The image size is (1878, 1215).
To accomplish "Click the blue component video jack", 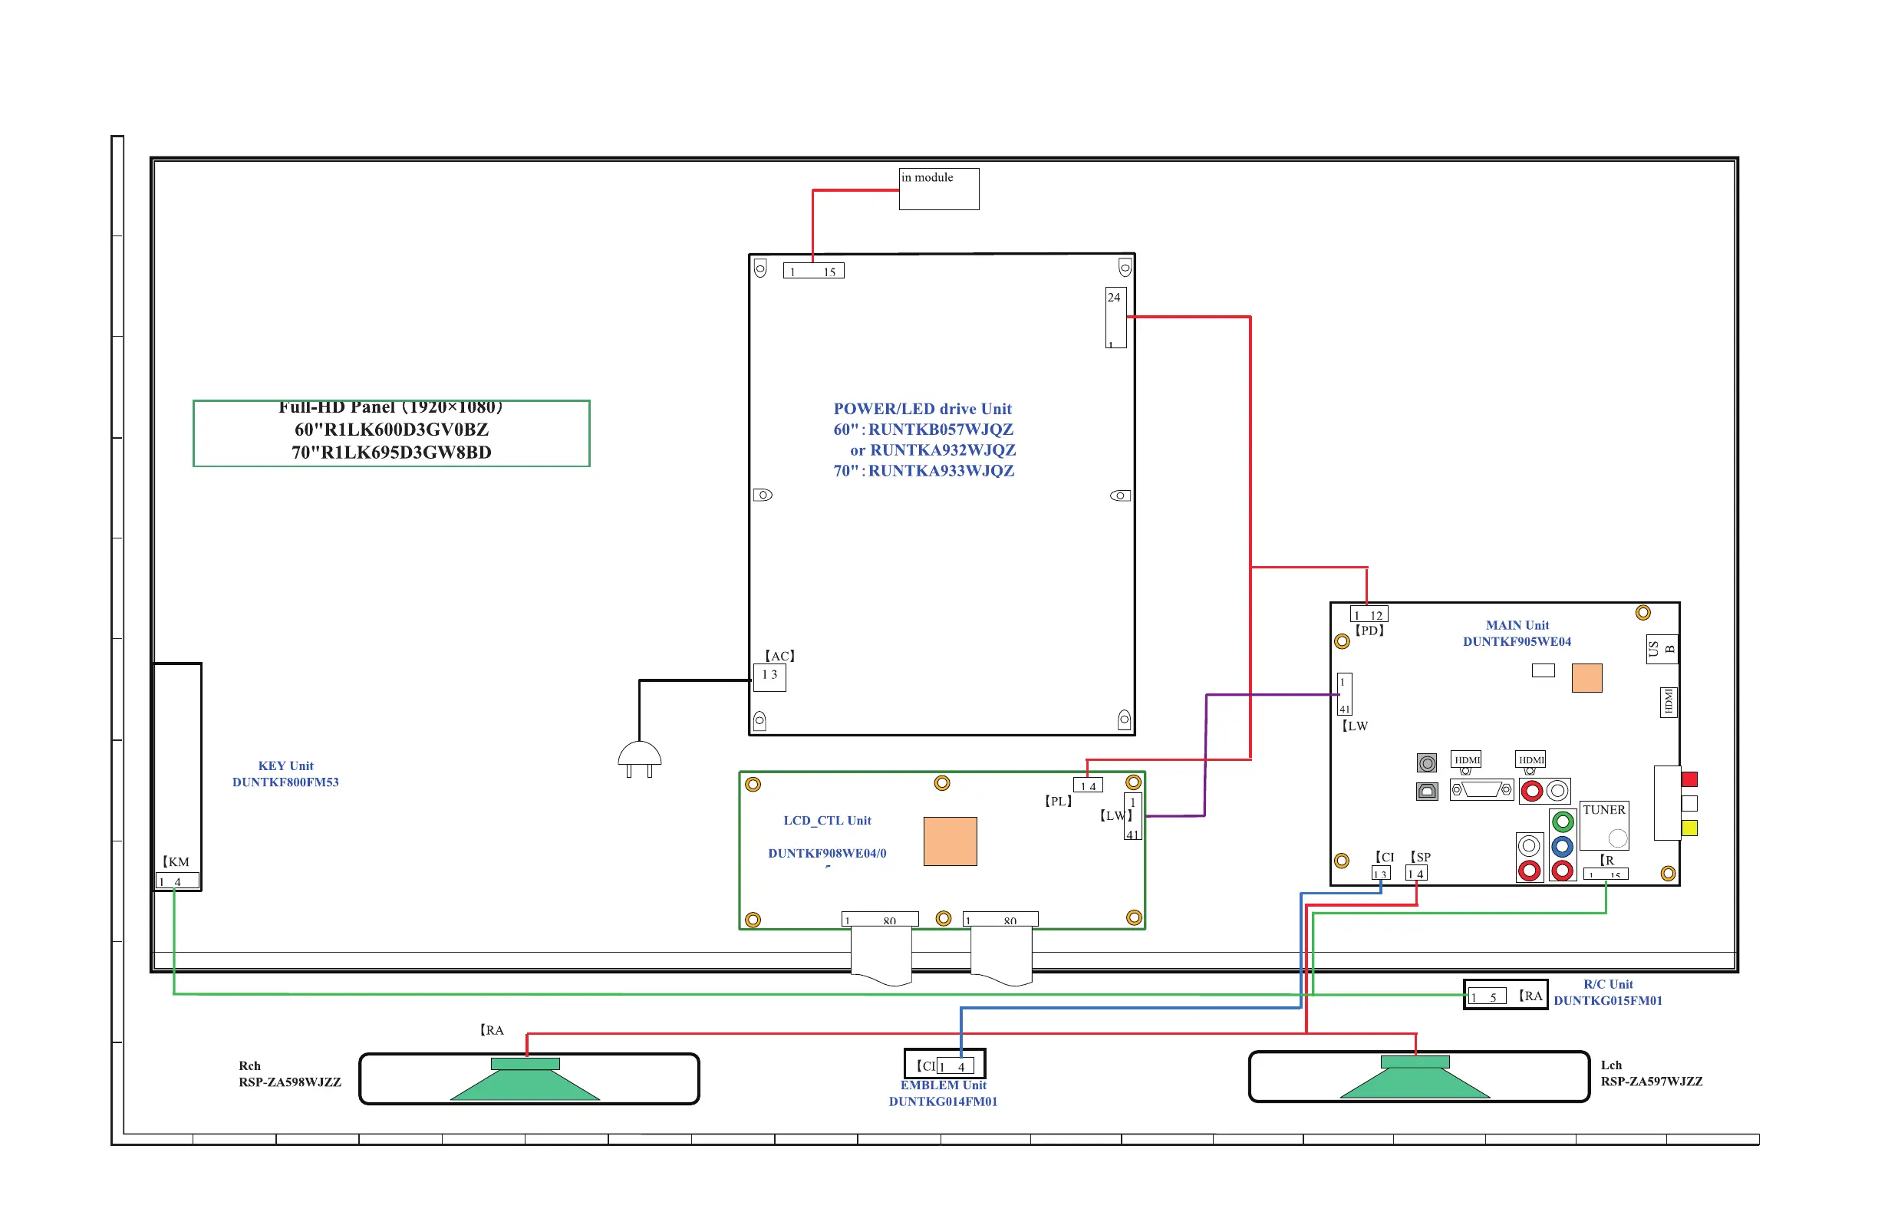I will [x=1563, y=847].
